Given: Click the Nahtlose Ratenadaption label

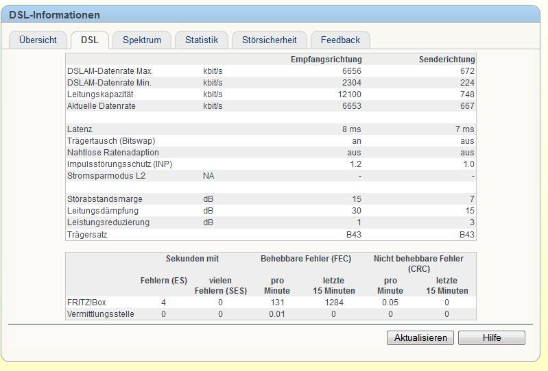Looking at the screenshot, I should click(113, 153).
